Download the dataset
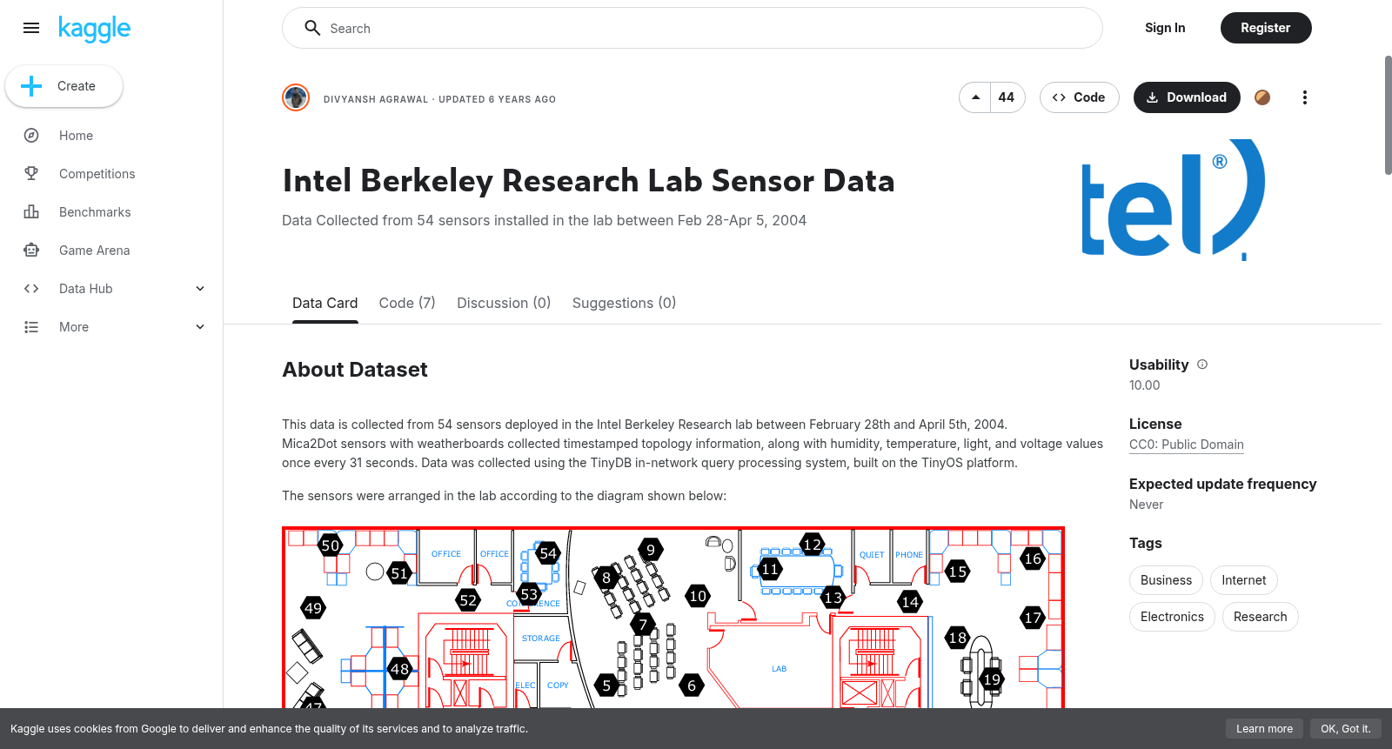Screen dimensions: 1392x749 [x=1187, y=97]
